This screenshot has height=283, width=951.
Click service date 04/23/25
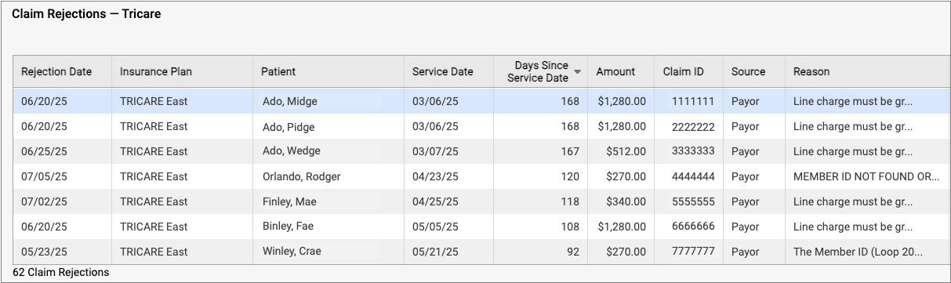435,176
